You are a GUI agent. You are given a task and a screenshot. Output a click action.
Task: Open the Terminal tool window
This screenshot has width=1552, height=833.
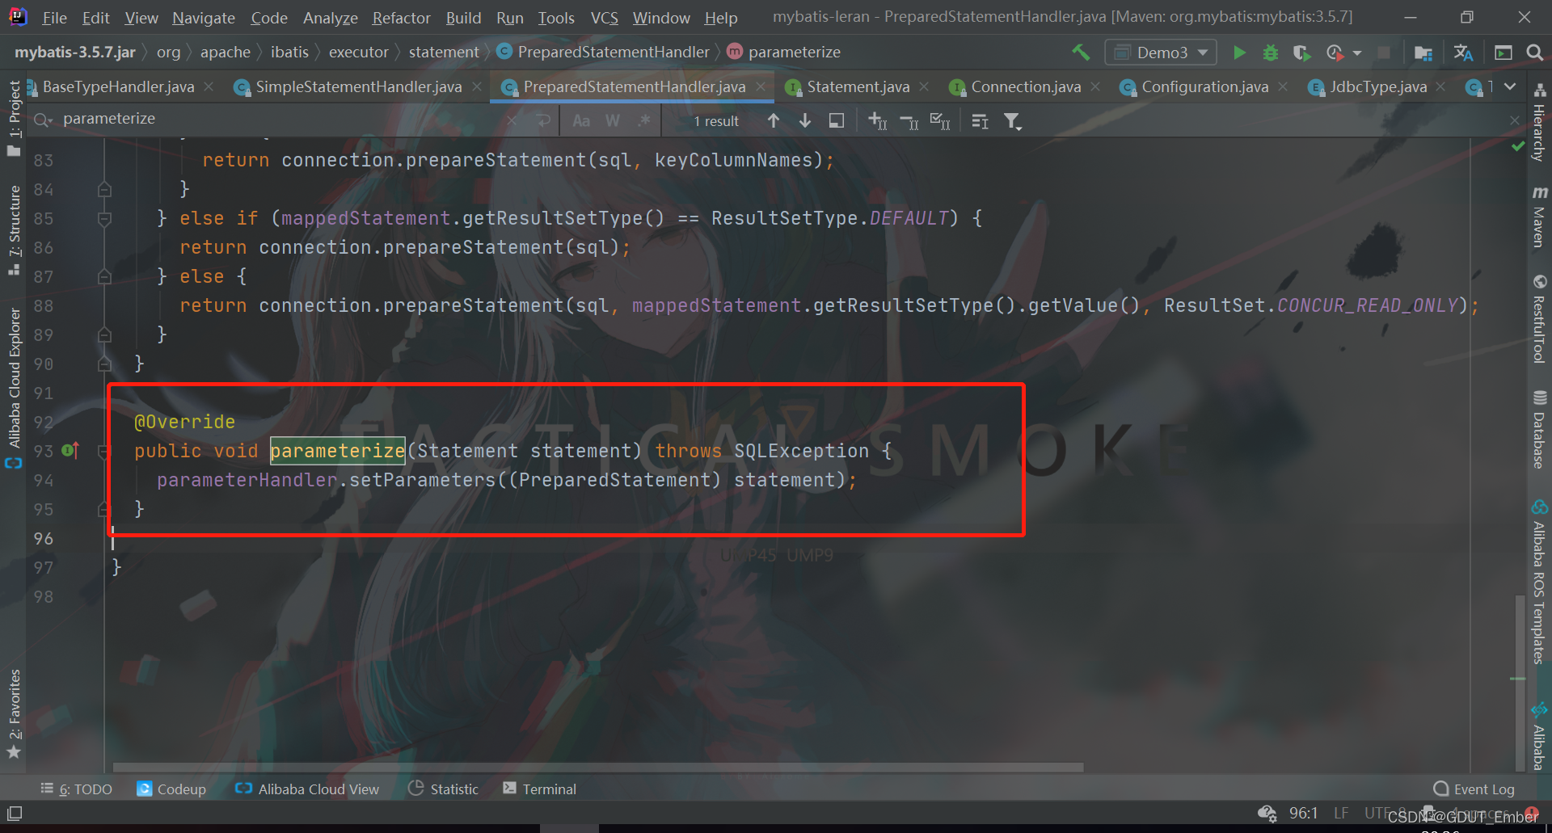point(539,789)
